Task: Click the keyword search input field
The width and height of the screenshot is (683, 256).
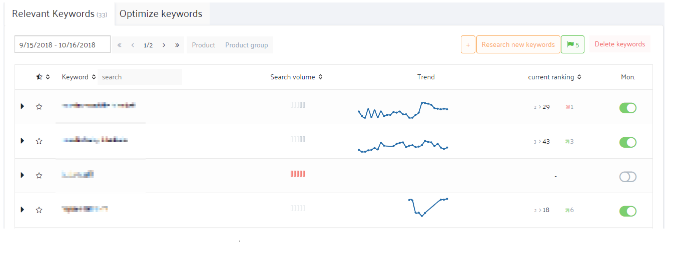Action: [140, 77]
